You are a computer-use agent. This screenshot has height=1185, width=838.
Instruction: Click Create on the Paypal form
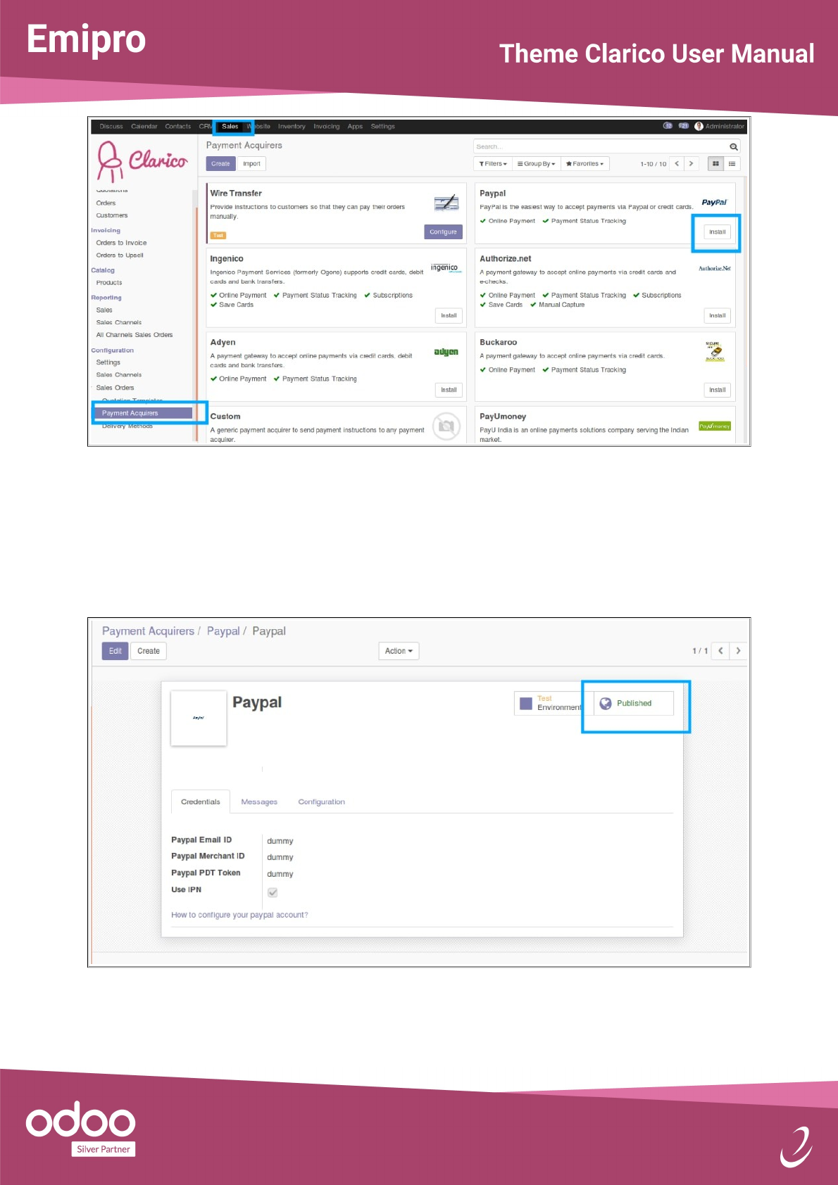tap(149, 651)
